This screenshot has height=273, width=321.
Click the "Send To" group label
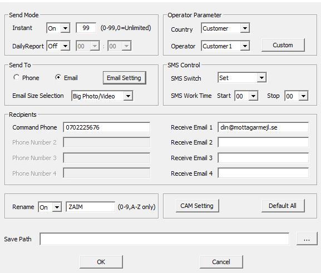[20, 65]
